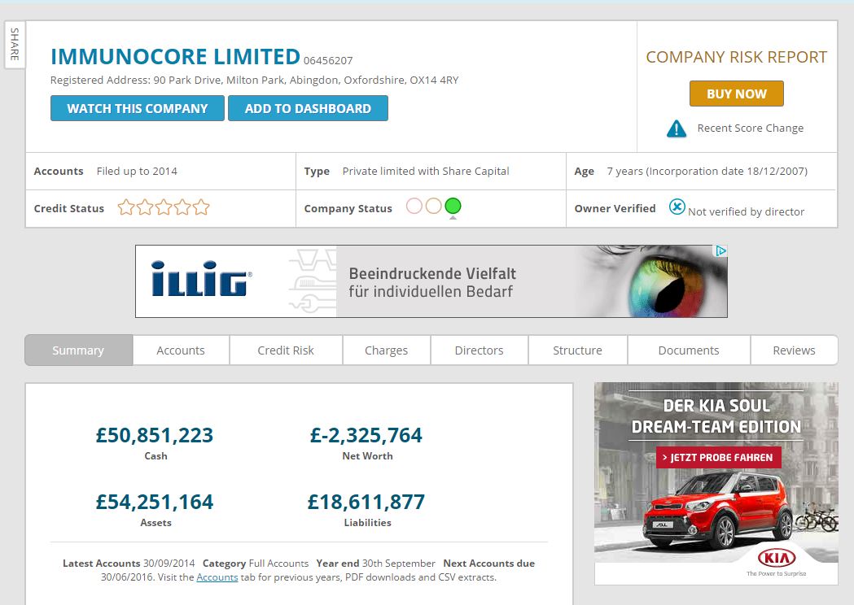This screenshot has height=605, width=854.
Task: Click the incorporation date age text
Action: click(x=707, y=171)
